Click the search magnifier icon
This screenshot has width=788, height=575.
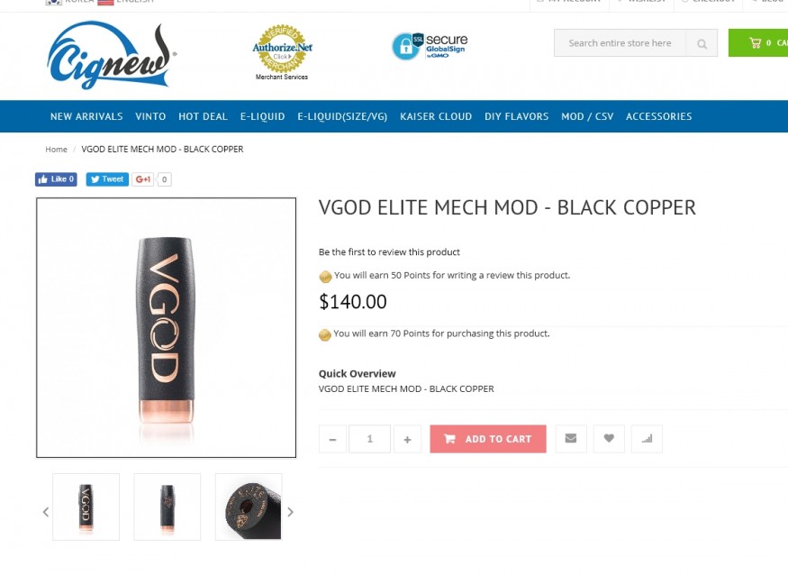[702, 44]
